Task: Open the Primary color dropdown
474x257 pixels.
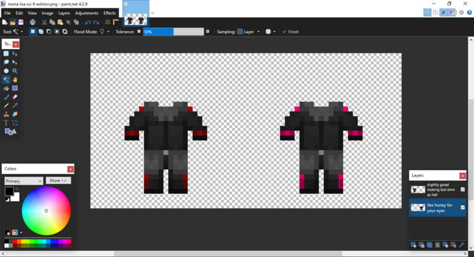Action: [24, 181]
